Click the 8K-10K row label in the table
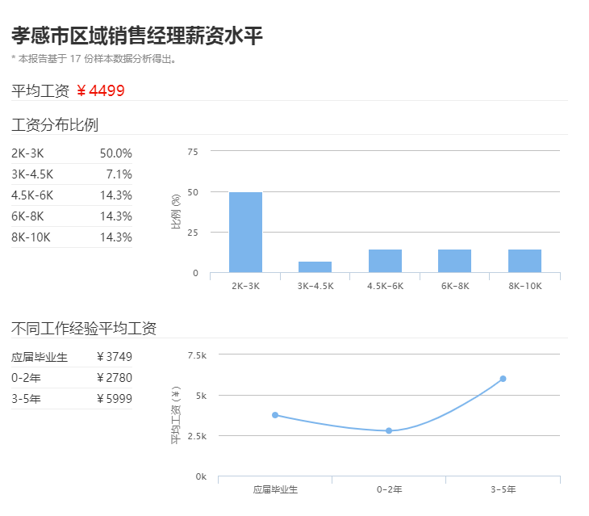The image size is (589, 516). tap(31, 237)
